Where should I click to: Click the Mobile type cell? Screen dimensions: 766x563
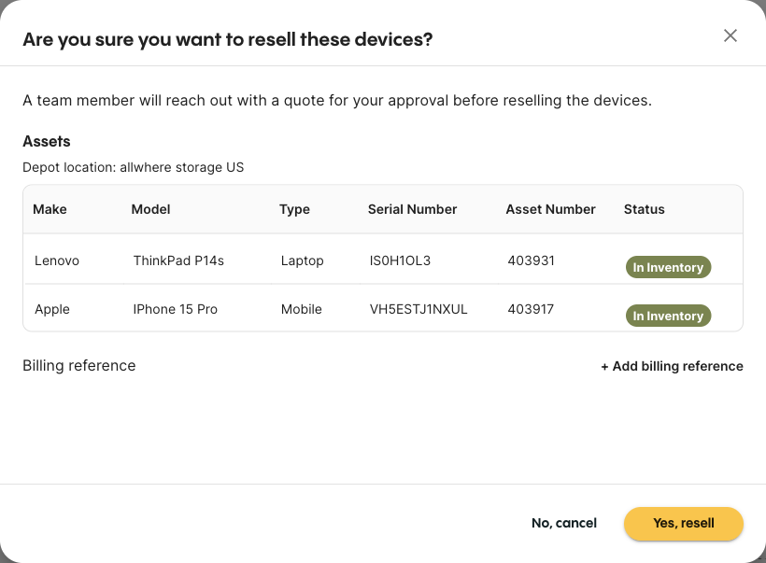tap(301, 310)
